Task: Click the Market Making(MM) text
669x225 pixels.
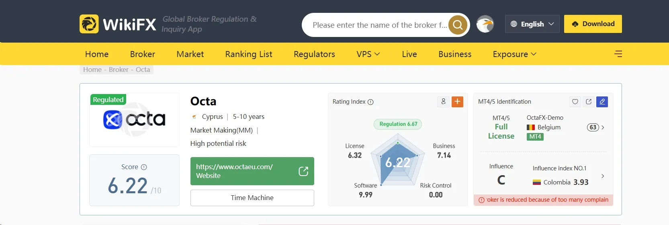Action: (221, 130)
